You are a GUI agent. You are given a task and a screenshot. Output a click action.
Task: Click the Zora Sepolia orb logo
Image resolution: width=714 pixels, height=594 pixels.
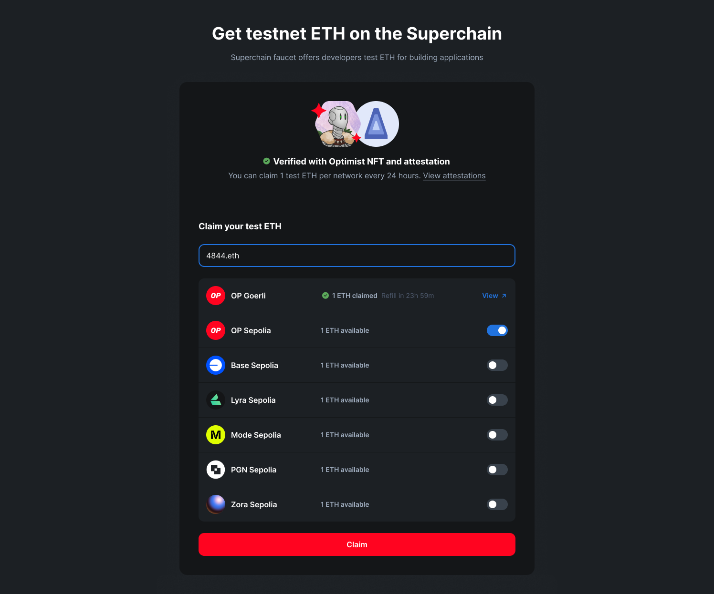click(216, 504)
